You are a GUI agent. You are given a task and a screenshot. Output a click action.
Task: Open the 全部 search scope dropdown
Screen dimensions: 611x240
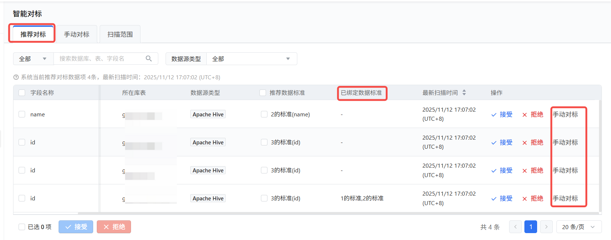33,59
